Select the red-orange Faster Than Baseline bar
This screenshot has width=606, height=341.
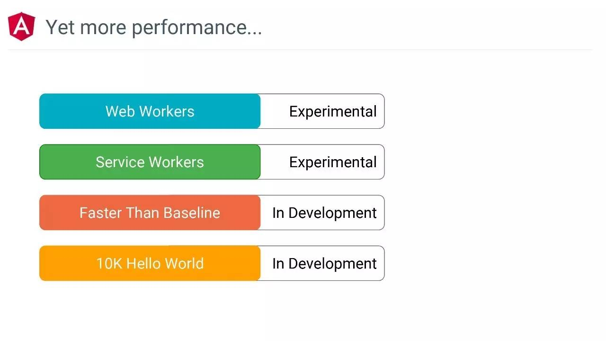click(150, 213)
